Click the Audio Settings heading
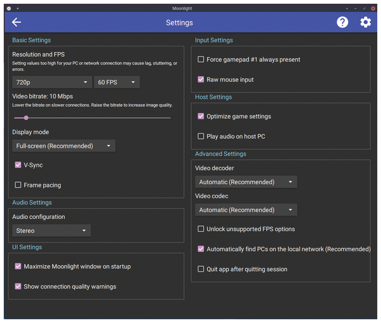 pos(32,202)
